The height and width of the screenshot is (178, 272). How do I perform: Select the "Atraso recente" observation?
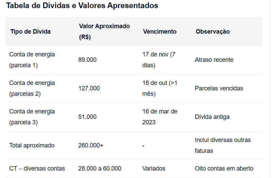pos(214,60)
